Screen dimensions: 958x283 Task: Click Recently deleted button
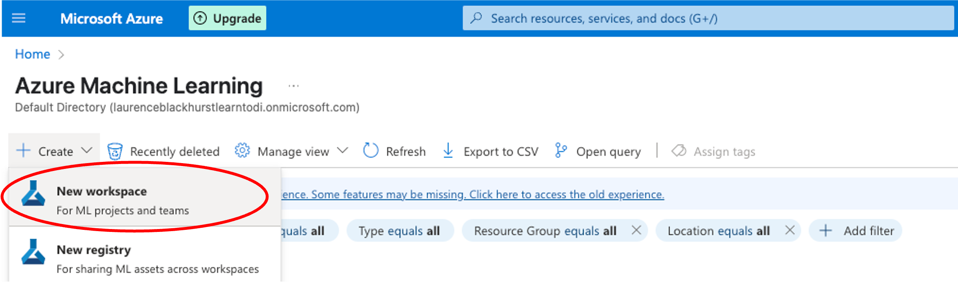pyautogui.click(x=163, y=151)
